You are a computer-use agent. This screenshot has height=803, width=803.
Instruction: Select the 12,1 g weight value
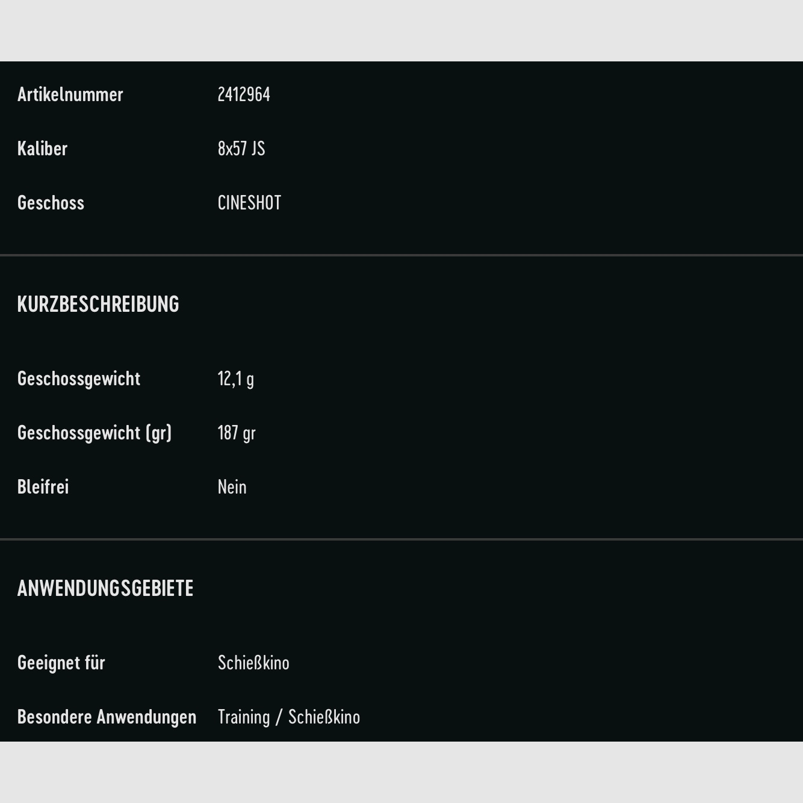[236, 379]
